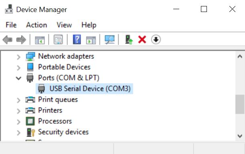Click the Properties toolbar icon
The image size is (245, 154).
point(58,40)
